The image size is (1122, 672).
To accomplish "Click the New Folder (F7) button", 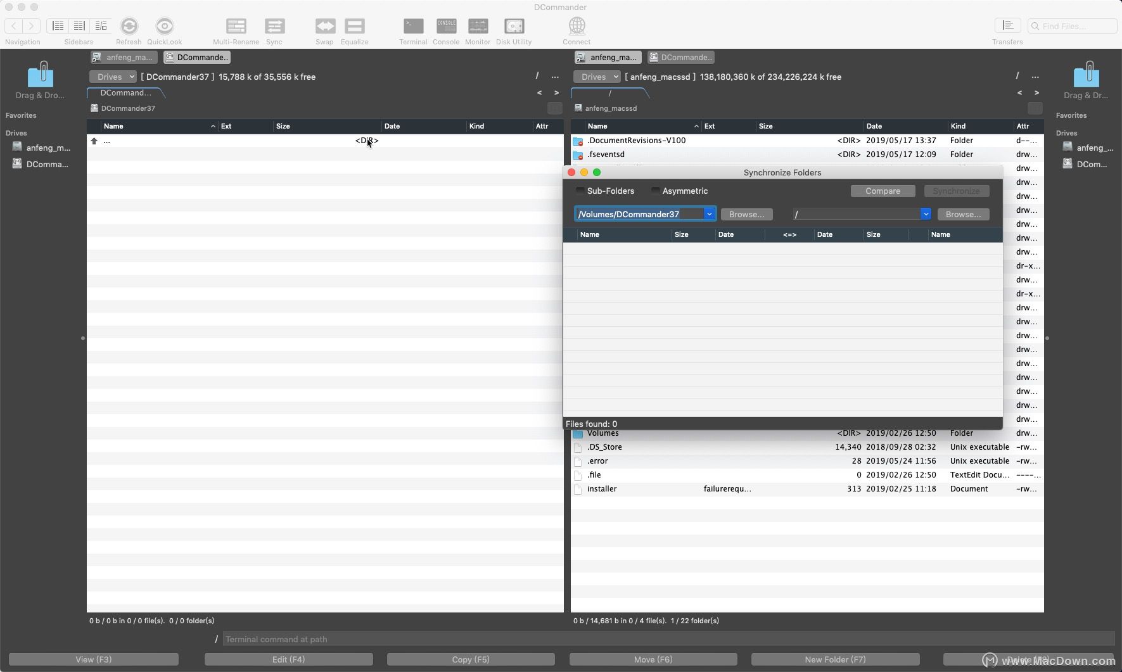I will [835, 659].
